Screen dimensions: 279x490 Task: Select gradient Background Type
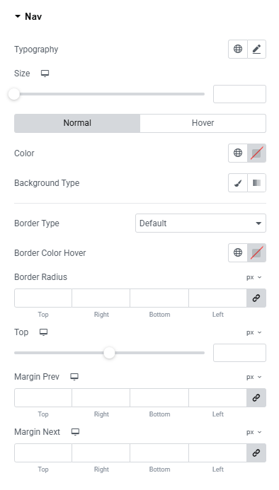coord(257,183)
